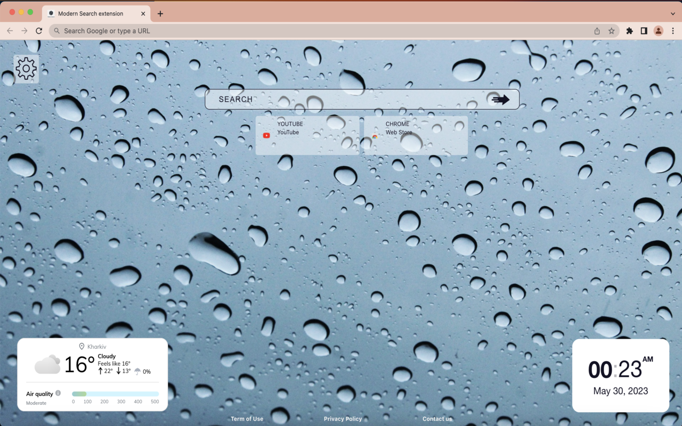Click the air quality scale bar
The image size is (682, 426).
(115, 394)
